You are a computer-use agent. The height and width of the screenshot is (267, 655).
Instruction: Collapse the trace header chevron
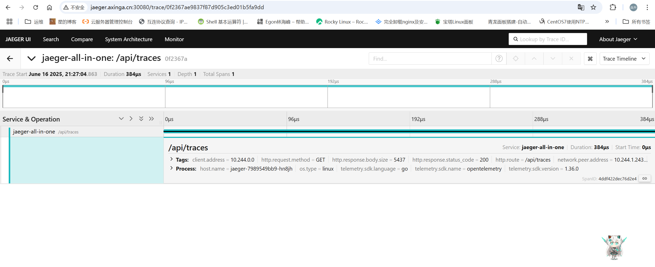[x=31, y=59]
